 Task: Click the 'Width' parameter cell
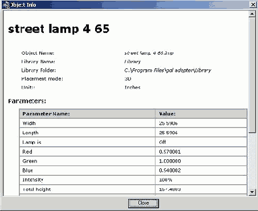click(87, 123)
